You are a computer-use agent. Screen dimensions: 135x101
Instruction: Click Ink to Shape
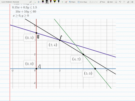(82, 2)
